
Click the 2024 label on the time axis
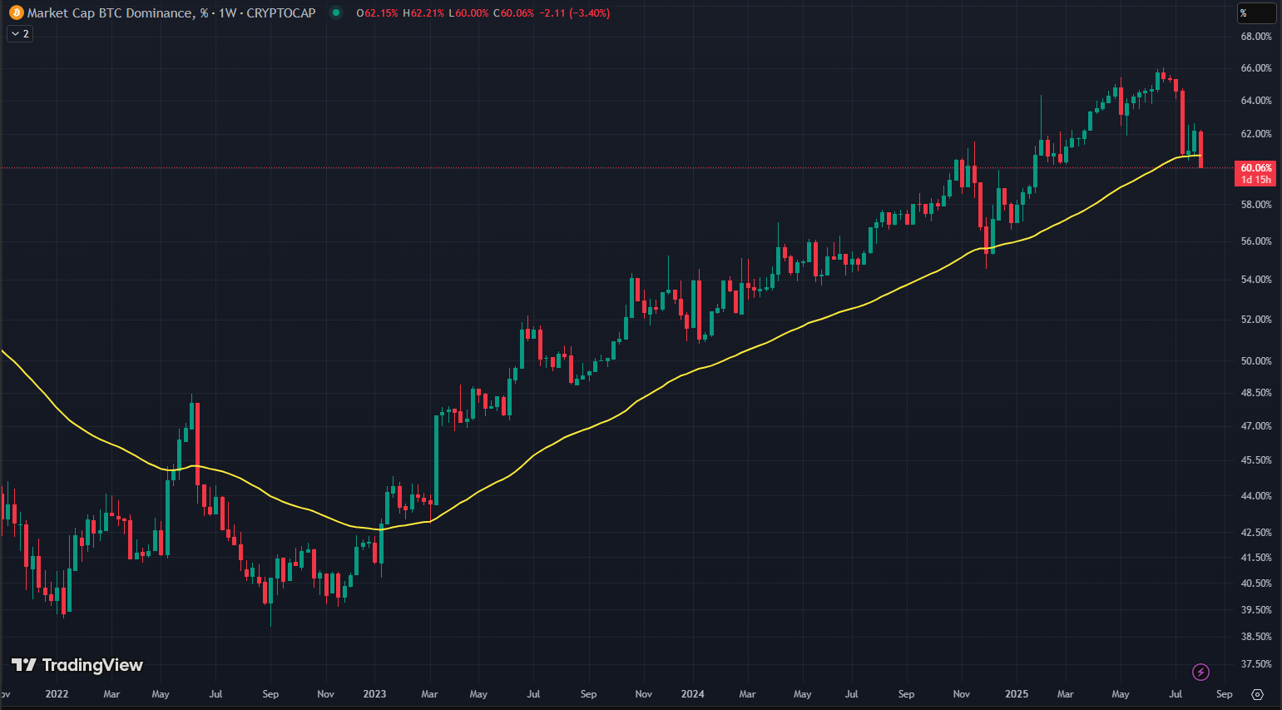point(692,694)
